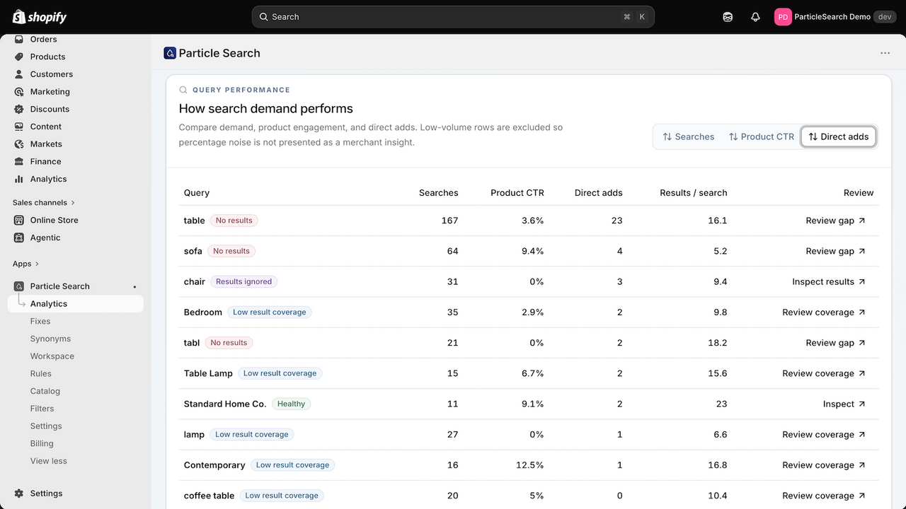The image size is (906, 509).
Task: Open the Catalog page
Action: click(x=45, y=391)
